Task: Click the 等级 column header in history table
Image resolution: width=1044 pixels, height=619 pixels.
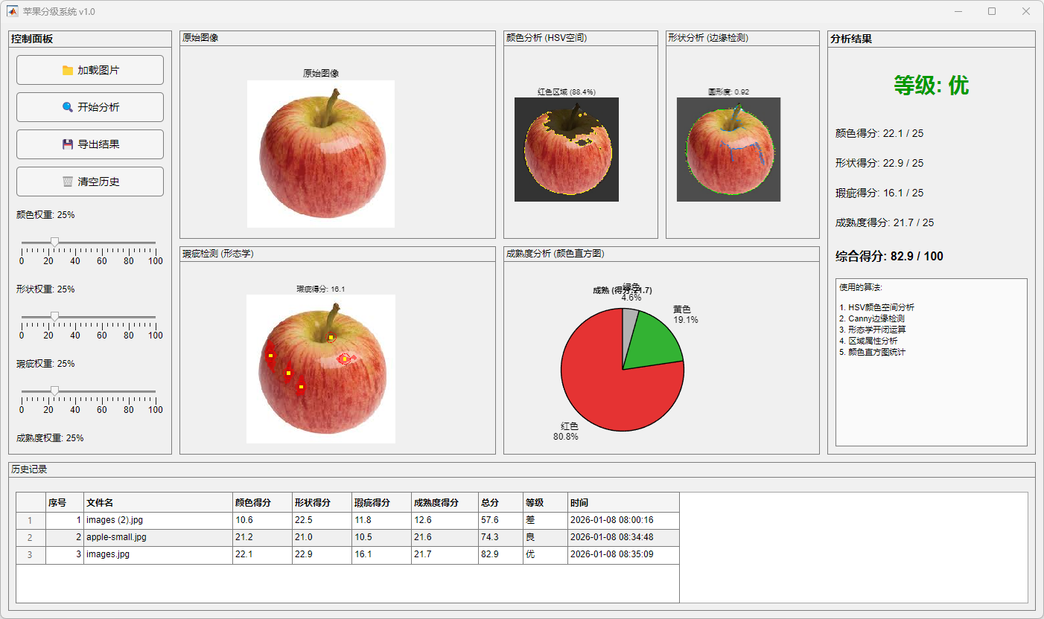Action: tap(544, 503)
